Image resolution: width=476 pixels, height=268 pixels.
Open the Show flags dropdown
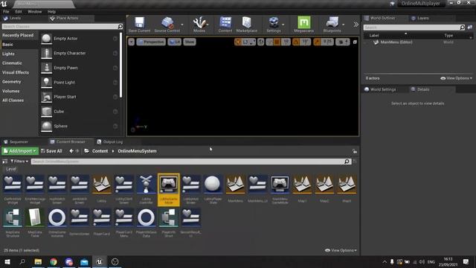pyautogui.click(x=190, y=42)
